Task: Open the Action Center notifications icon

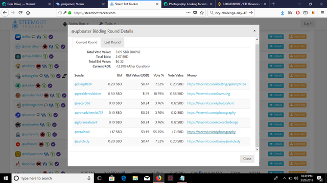Action: (320, 178)
